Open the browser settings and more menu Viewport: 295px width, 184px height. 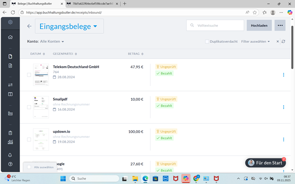point(281,12)
